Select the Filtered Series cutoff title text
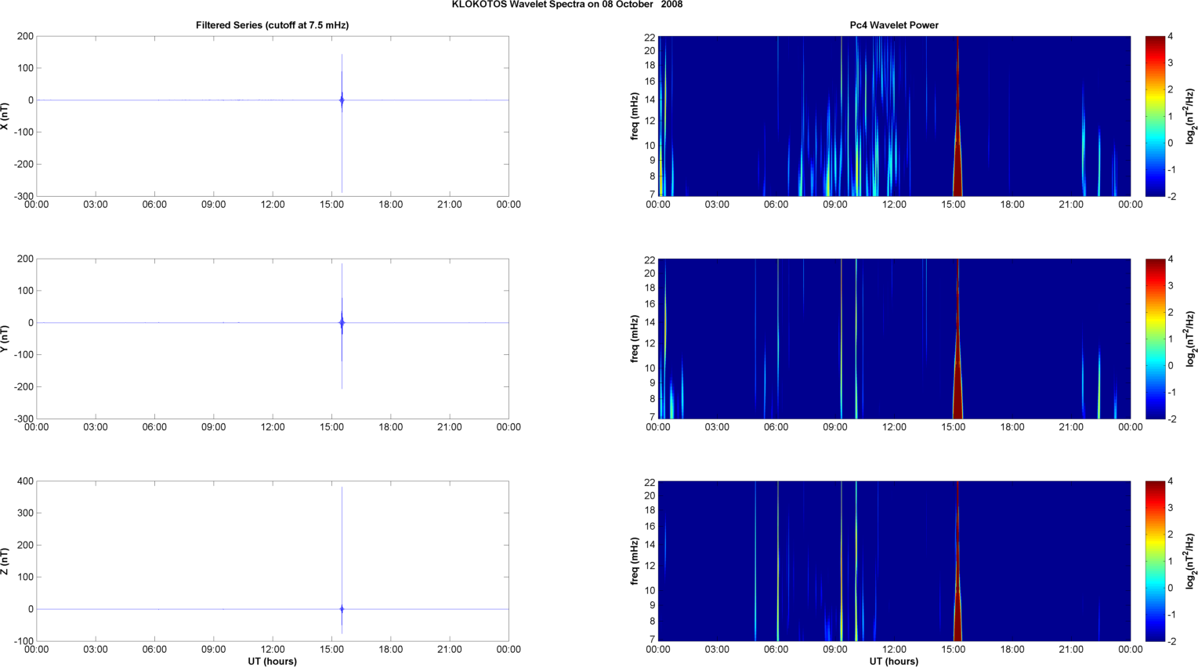 coord(272,25)
